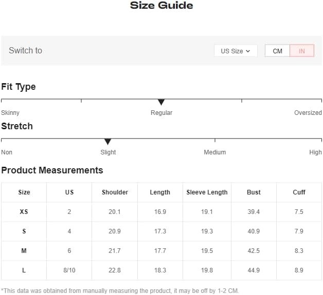Click the 8/10 US size cell

pos(69,270)
